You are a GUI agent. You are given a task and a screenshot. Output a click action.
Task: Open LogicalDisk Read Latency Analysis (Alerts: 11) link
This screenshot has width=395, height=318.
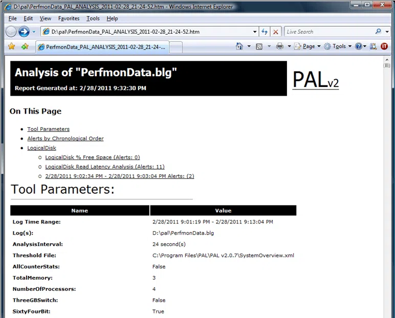105,167
